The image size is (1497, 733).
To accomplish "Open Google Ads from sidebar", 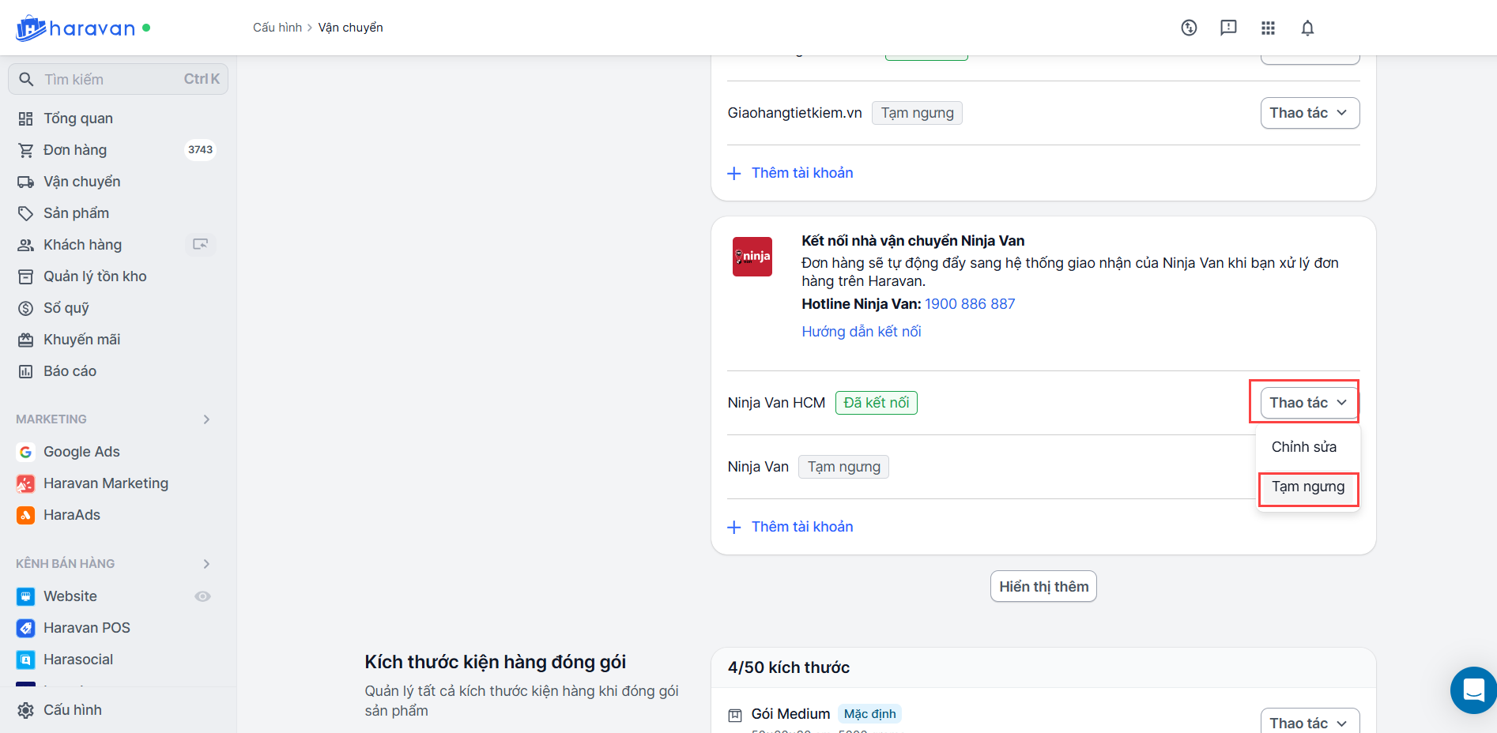I will pos(81,452).
